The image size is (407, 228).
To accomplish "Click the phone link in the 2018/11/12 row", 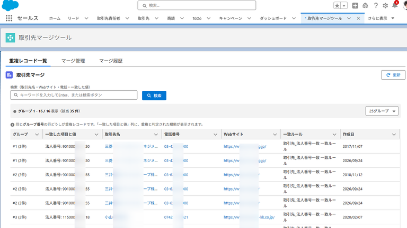I will coord(176,175).
